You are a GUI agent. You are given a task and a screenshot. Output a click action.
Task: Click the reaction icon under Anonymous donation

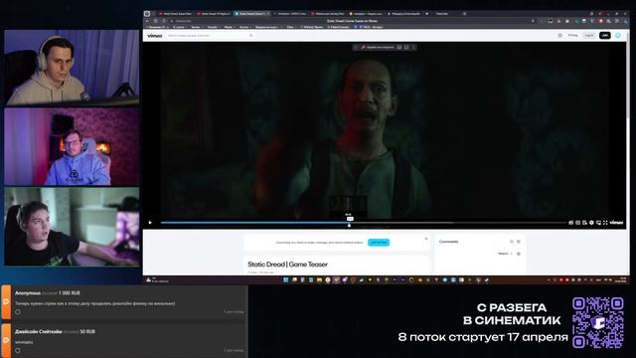pyautogui.click(x=18, y=312)
